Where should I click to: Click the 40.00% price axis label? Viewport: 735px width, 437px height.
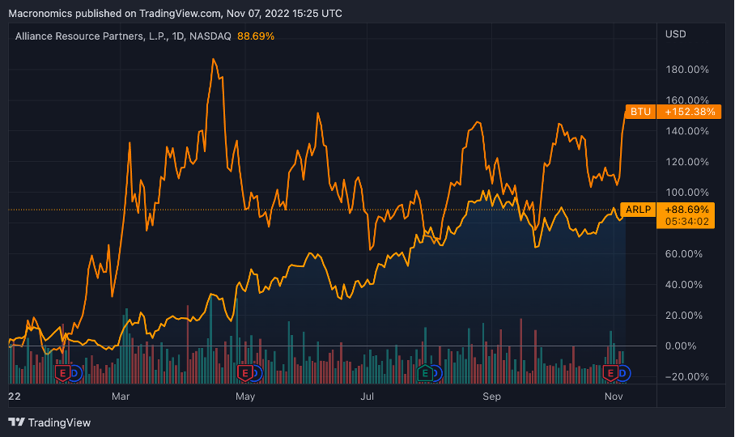[683, 285]
